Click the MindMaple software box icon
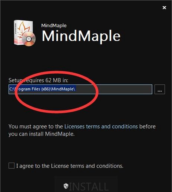The height and width of the screenshot is (192, 172). click(25, 33)
